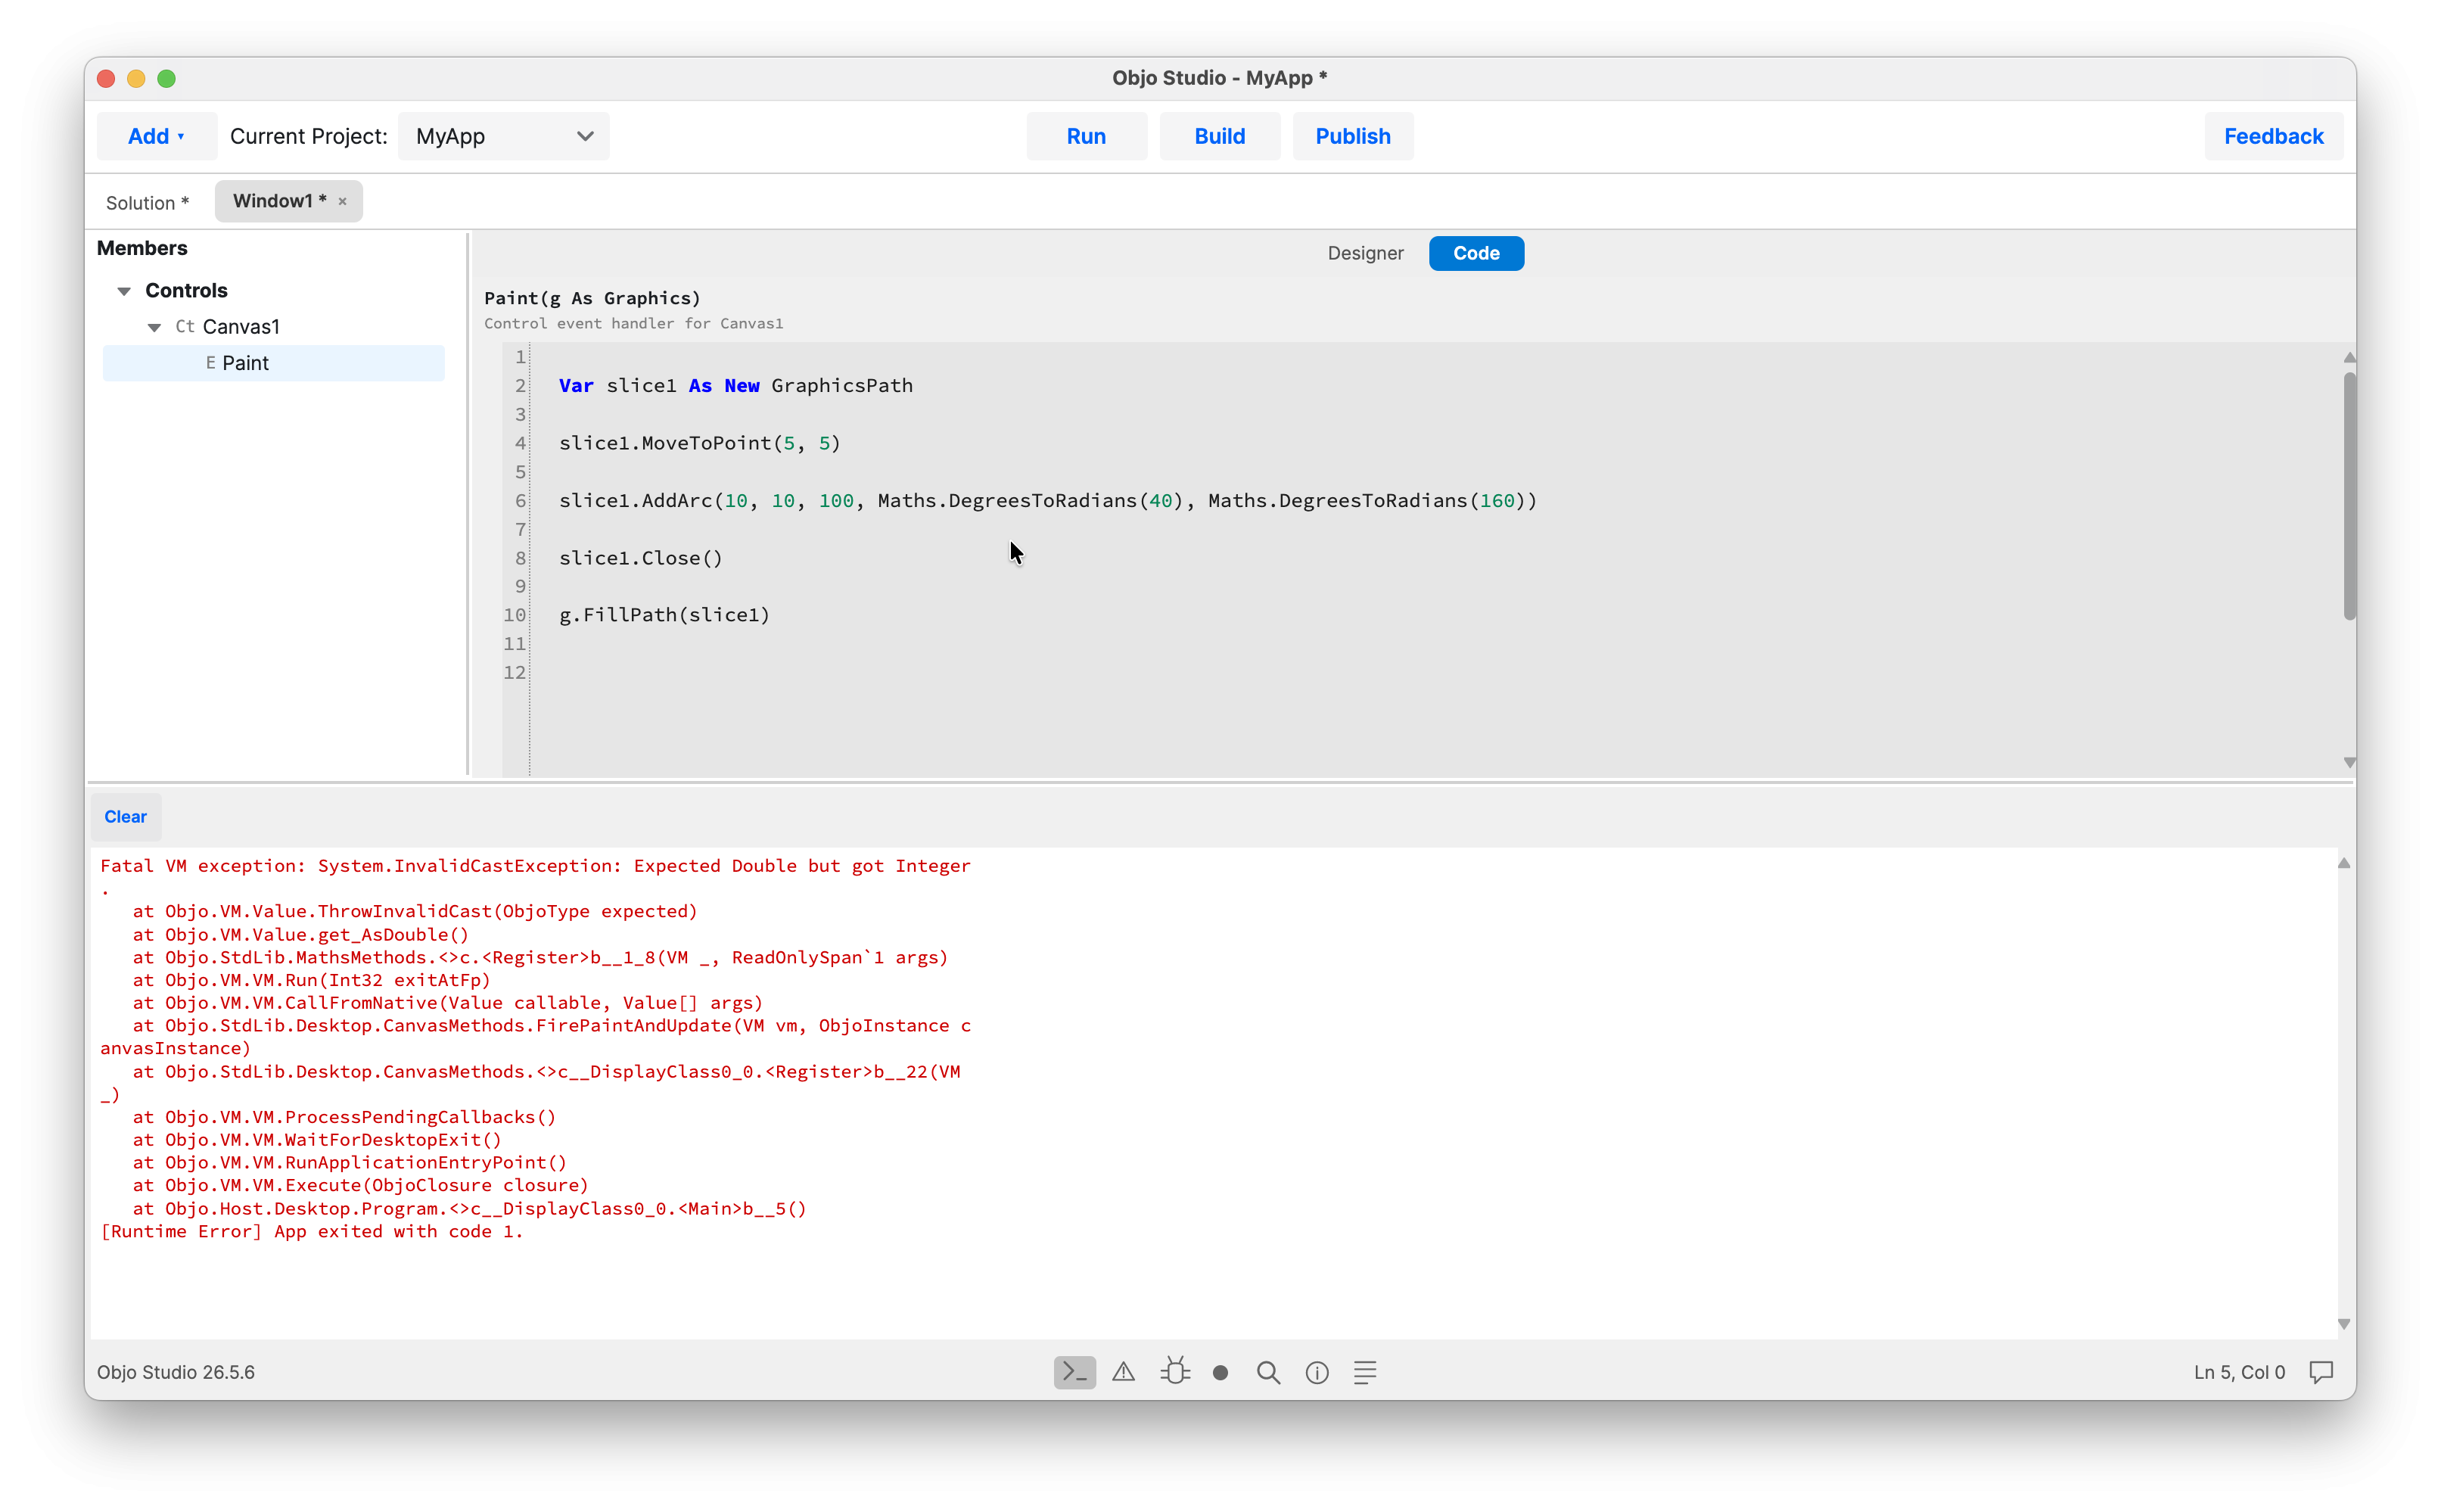Click the '[Runtime Error] App exited' line
The image size is (2441, 1512).
[x=312, y=1231]
